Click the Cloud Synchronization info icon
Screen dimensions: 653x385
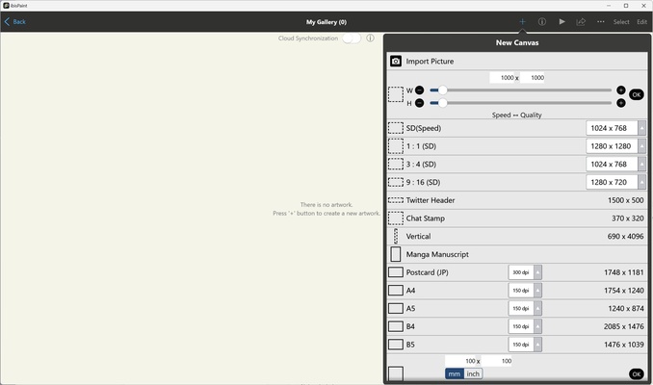(x=370, y=38)
